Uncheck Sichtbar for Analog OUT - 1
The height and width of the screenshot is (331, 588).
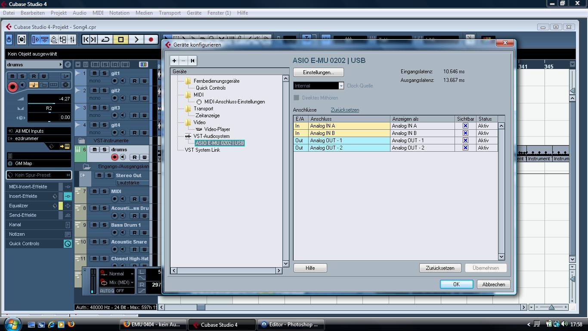point(465,141)
